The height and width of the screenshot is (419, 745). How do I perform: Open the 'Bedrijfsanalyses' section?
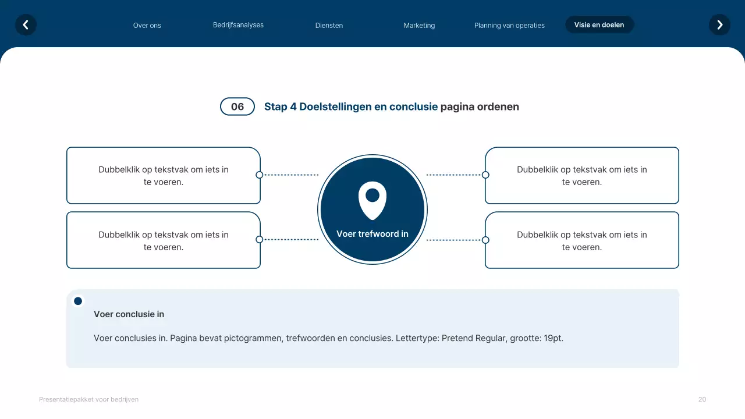click(x=238, y=24)
